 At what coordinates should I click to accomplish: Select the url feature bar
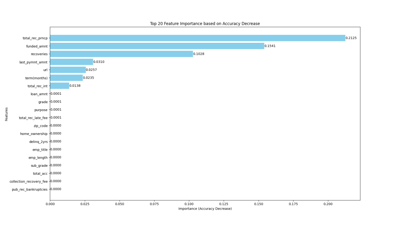point(68,70)
